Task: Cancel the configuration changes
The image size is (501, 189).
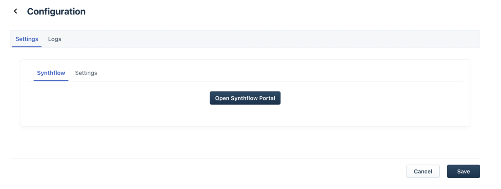Action: (423, 171)
